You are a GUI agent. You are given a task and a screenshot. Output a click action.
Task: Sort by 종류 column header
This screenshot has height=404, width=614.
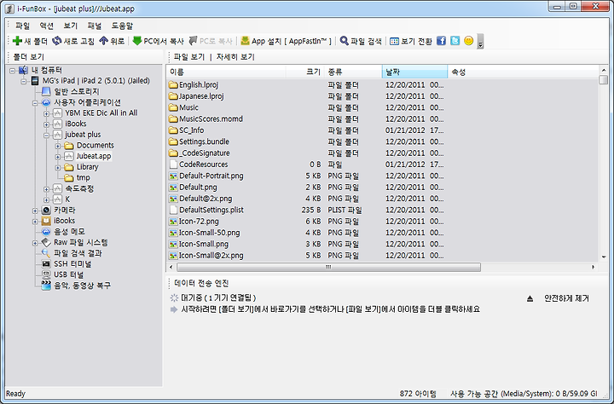(353, 72)
